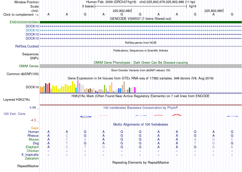
Task: Click the ENSG00000305884 gene label
Action: click(24, 22)
